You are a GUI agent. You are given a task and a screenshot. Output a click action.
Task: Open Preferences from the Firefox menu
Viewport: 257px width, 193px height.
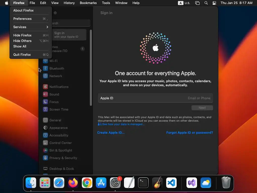(x=31, y=19)
